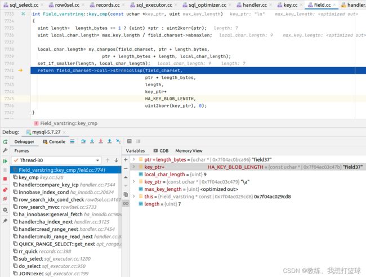The image size is (366, 277).
Task: Open debugger settings wrench icon
Action: click(x=5, y=150)
